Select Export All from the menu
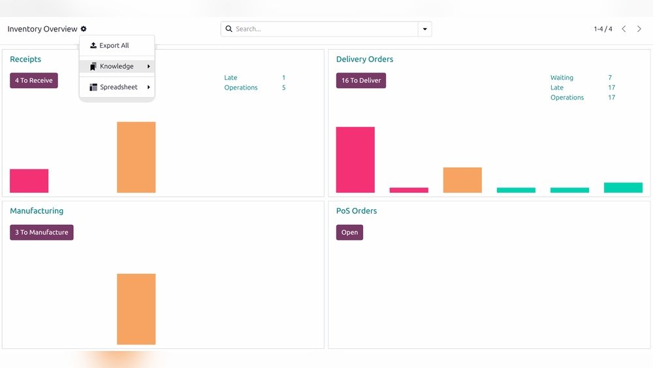This screenshot has height=368, width=653. (x=114, y=46)
